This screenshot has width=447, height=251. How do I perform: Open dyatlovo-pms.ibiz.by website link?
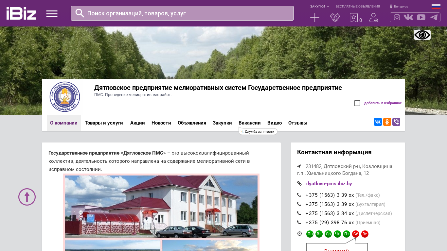click(x=329, y=184)
